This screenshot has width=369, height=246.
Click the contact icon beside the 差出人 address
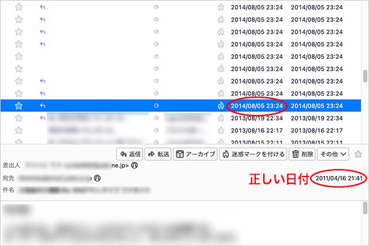[x=134, y=165]
